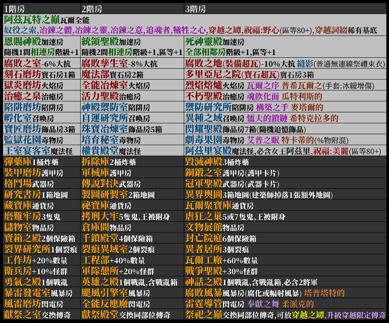Screen dimensions: 389x323
Task: Click the 3階房 column header
Action: click(x=285, y=9)
